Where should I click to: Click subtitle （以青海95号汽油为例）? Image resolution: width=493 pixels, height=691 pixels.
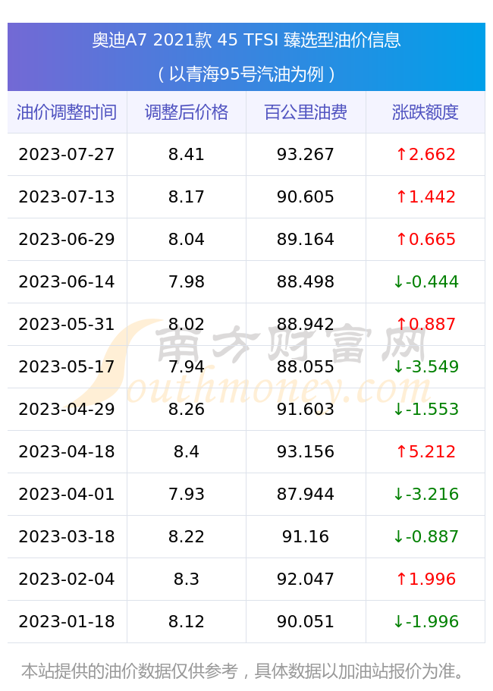[x=246, y=74]
